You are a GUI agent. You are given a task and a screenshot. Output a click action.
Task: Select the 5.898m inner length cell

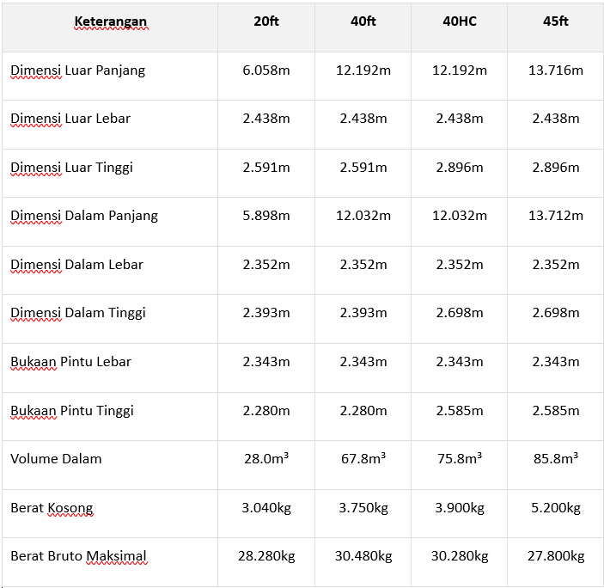(x=266, y=216)
